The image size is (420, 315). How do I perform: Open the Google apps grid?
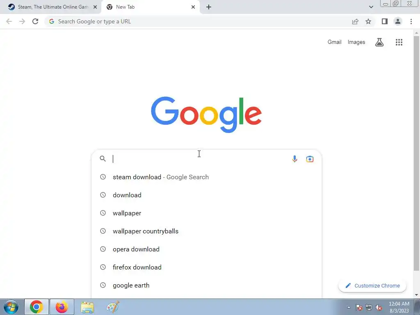(399, 42)
